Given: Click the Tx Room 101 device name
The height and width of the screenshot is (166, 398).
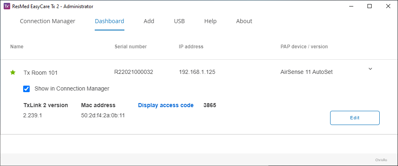Looking at the screenshot, I should click(40, 73).
